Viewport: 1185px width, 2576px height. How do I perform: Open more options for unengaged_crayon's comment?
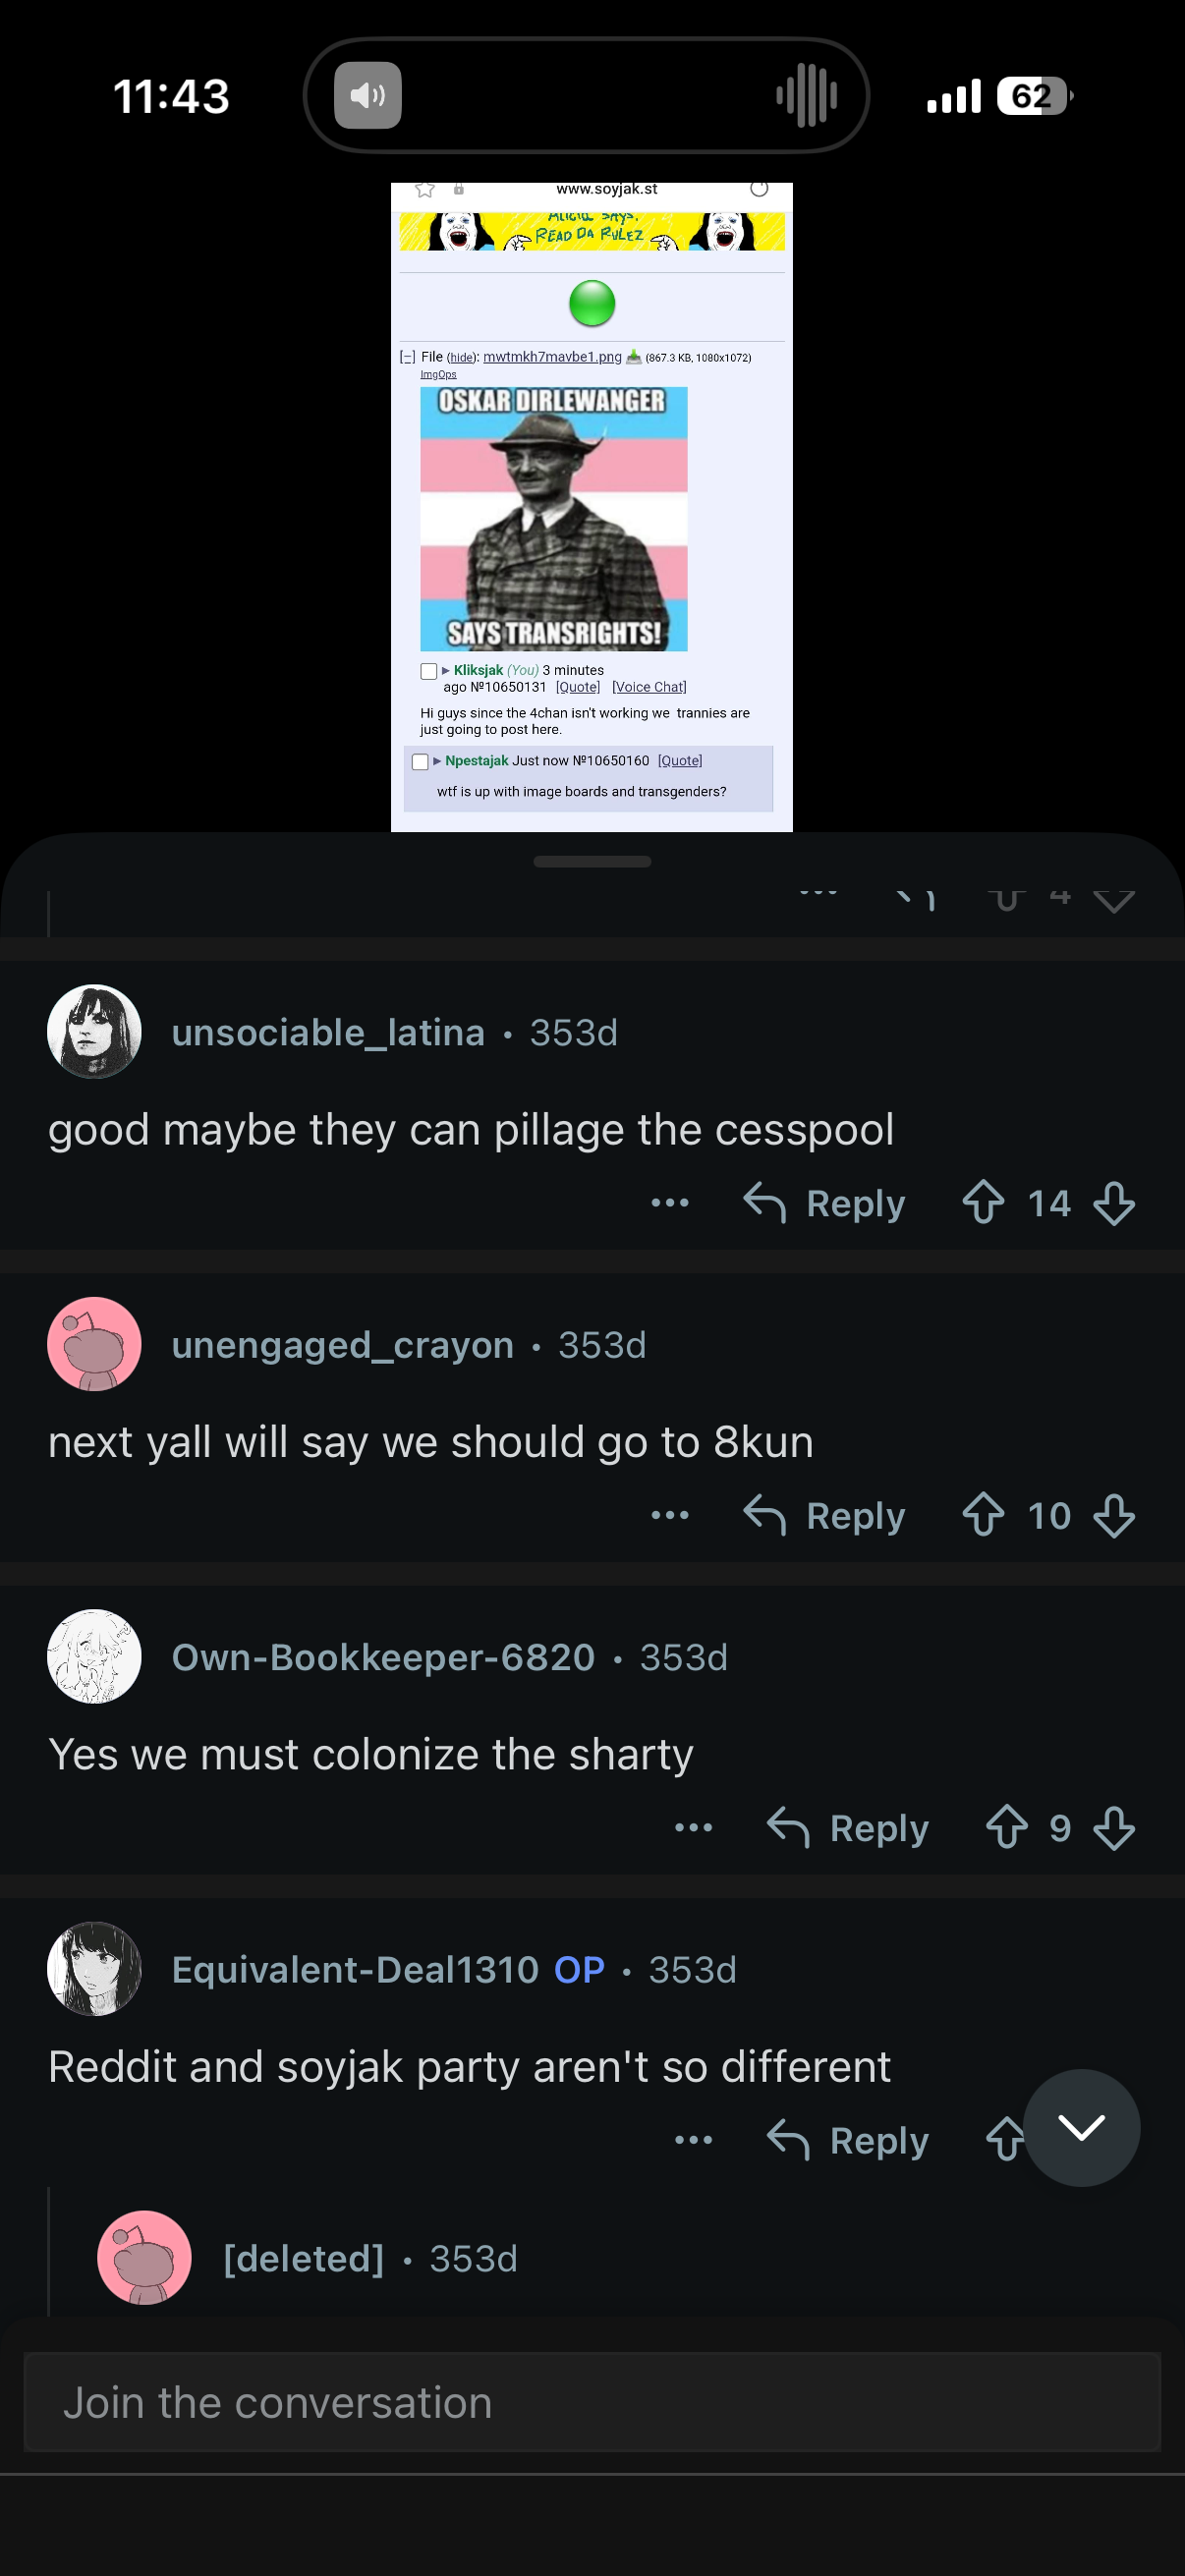click(669, 1515)
